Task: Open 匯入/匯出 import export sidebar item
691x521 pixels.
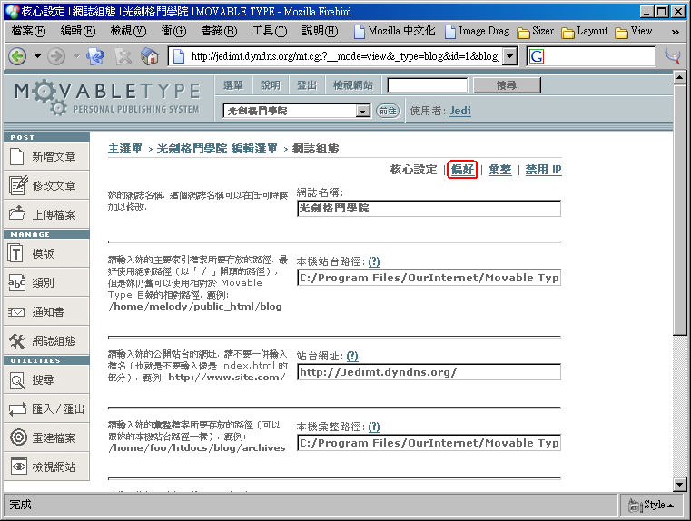Action: click(x=46, y=408)
